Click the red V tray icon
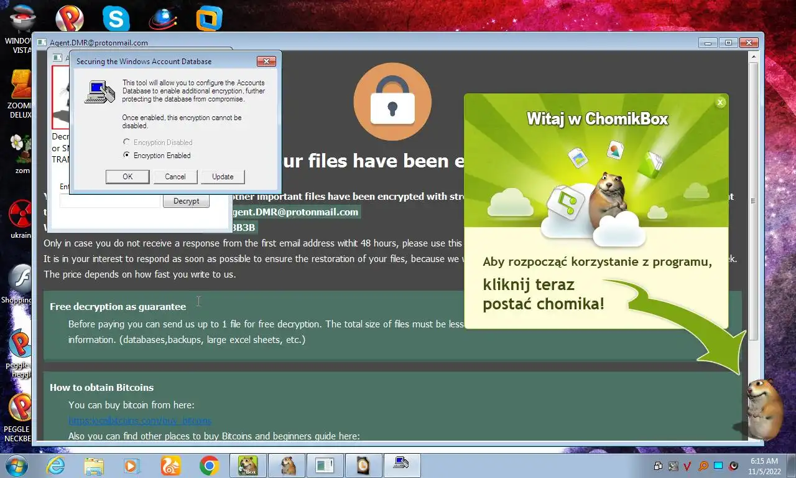The image size is (796, 478). point(688,466)
